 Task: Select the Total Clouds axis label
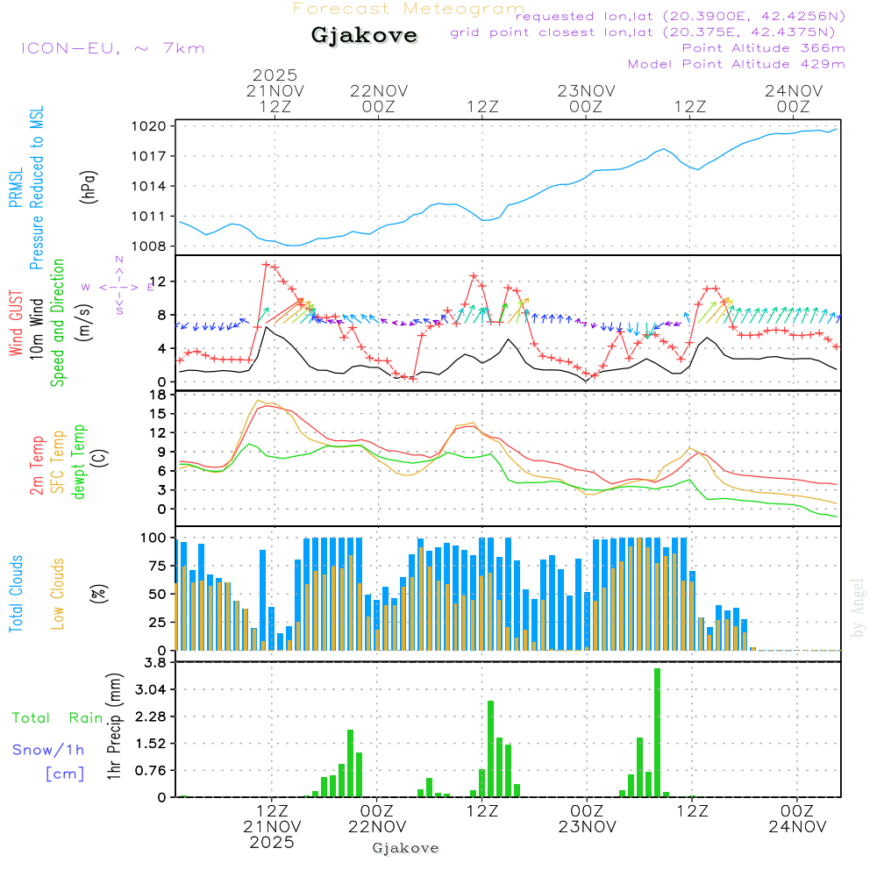click(16, 594)
